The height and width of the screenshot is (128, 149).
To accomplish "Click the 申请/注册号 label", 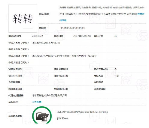I will (15, 36).
